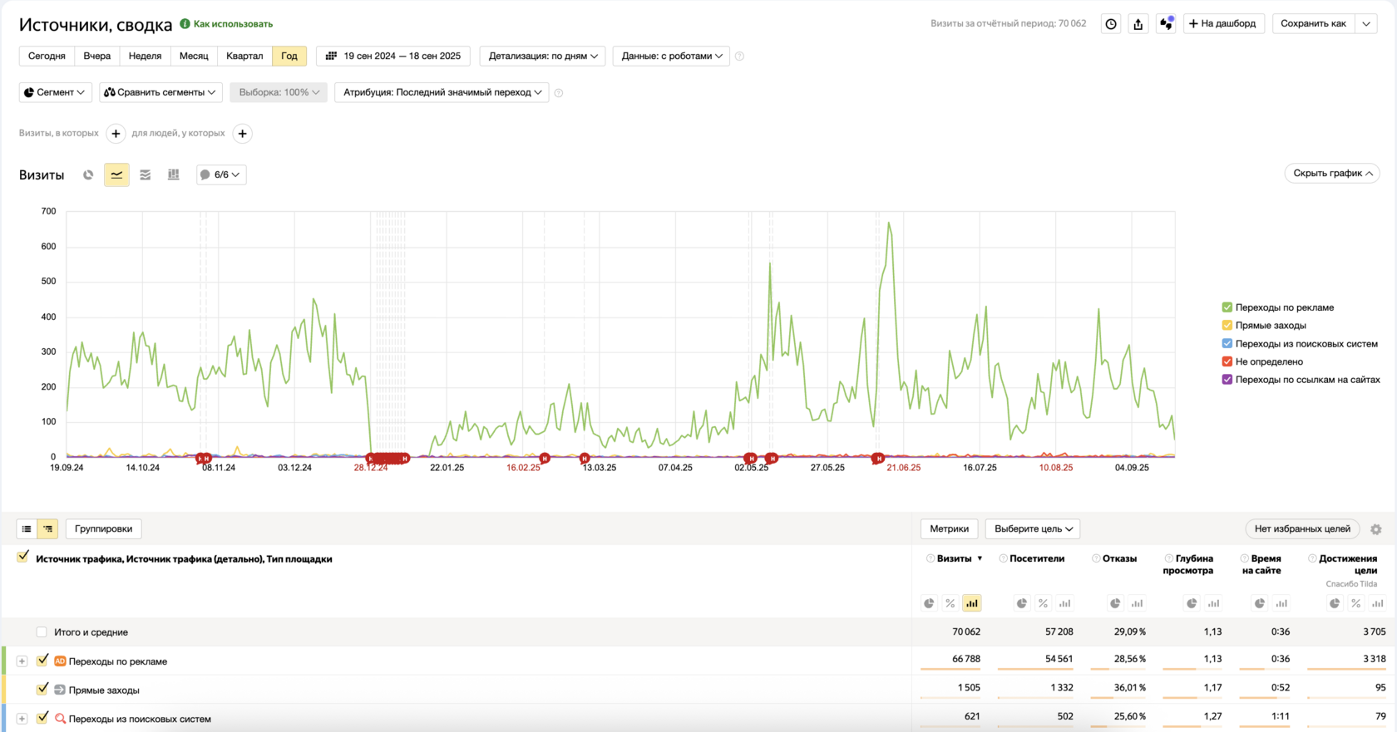The image size is (1397, 732).
Task: Open export report icon
Action: 1138,24
